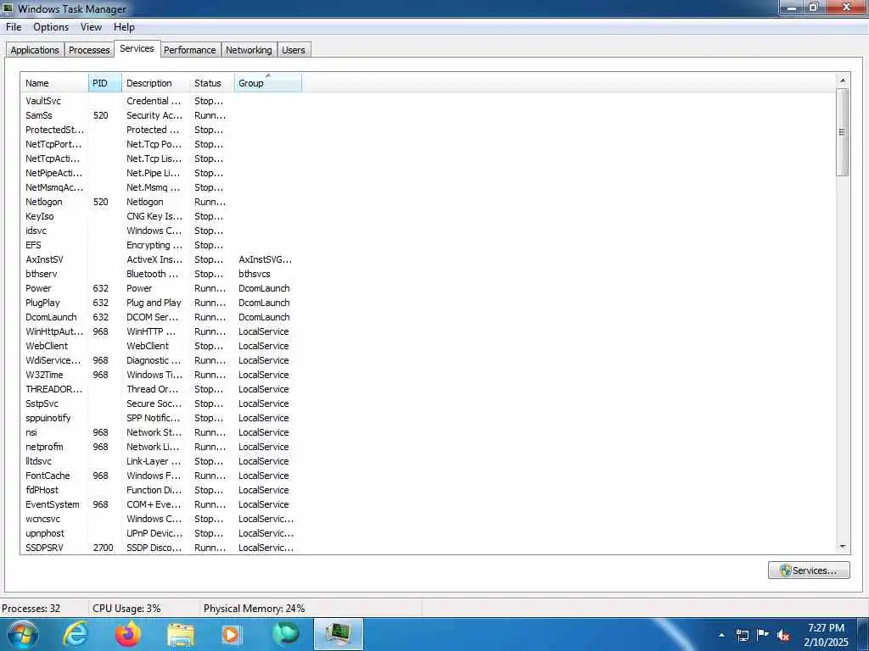This screenshot has width=869, height=651.
Task: Click the bthsvcs group cell
Action: pos(255,274)
